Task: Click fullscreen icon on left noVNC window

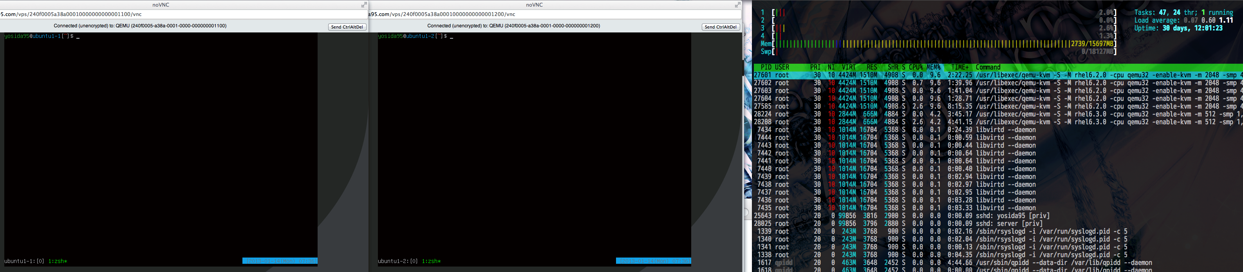Action: [x=364, y=5]
